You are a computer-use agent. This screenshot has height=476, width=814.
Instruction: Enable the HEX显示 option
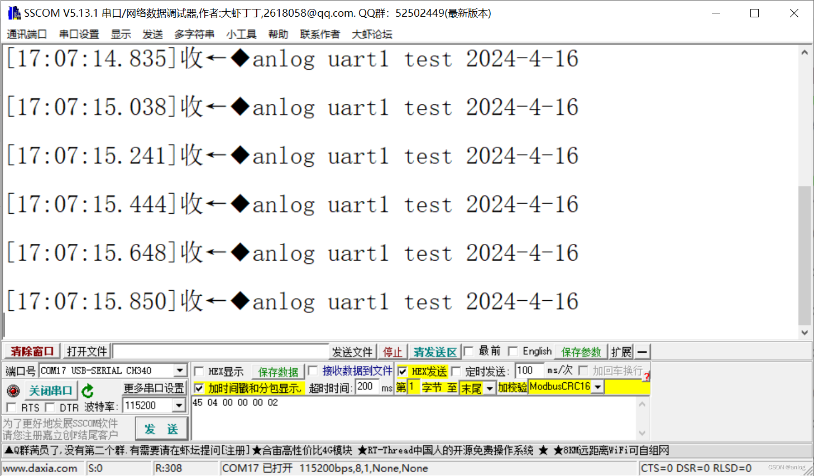[199, 371]
